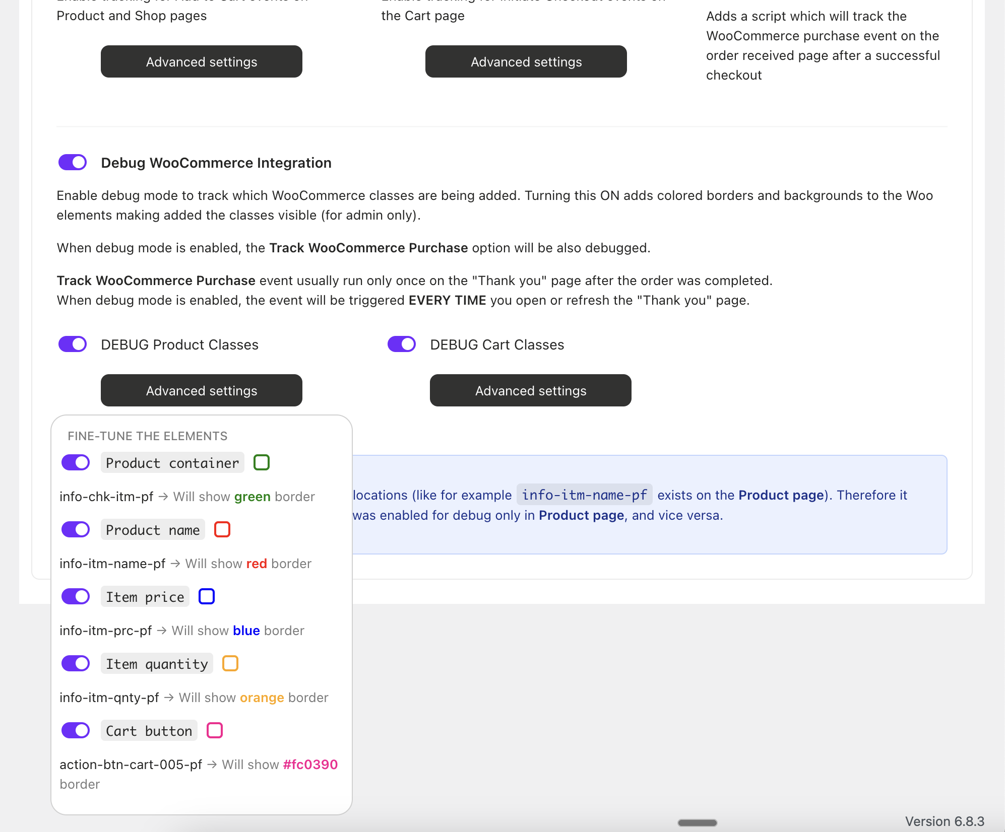The image size is (1005, 832).
Task: Open Advanced settings under DEBUG Product Classes
Action: [x=201, y=390]
